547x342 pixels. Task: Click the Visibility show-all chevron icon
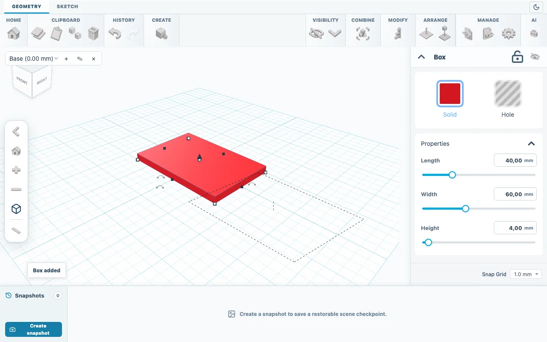click(335, 33)
